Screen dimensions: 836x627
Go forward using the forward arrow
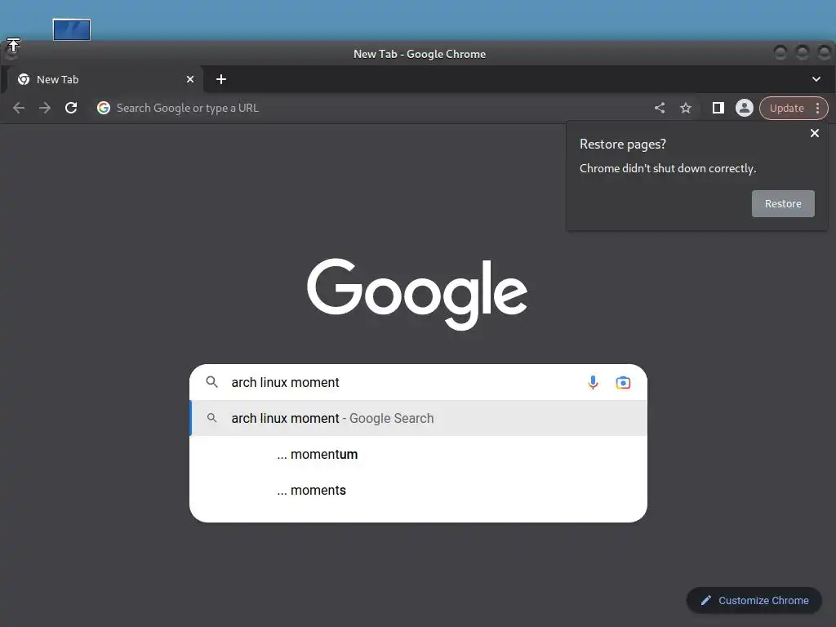click(x=45, y=109)
